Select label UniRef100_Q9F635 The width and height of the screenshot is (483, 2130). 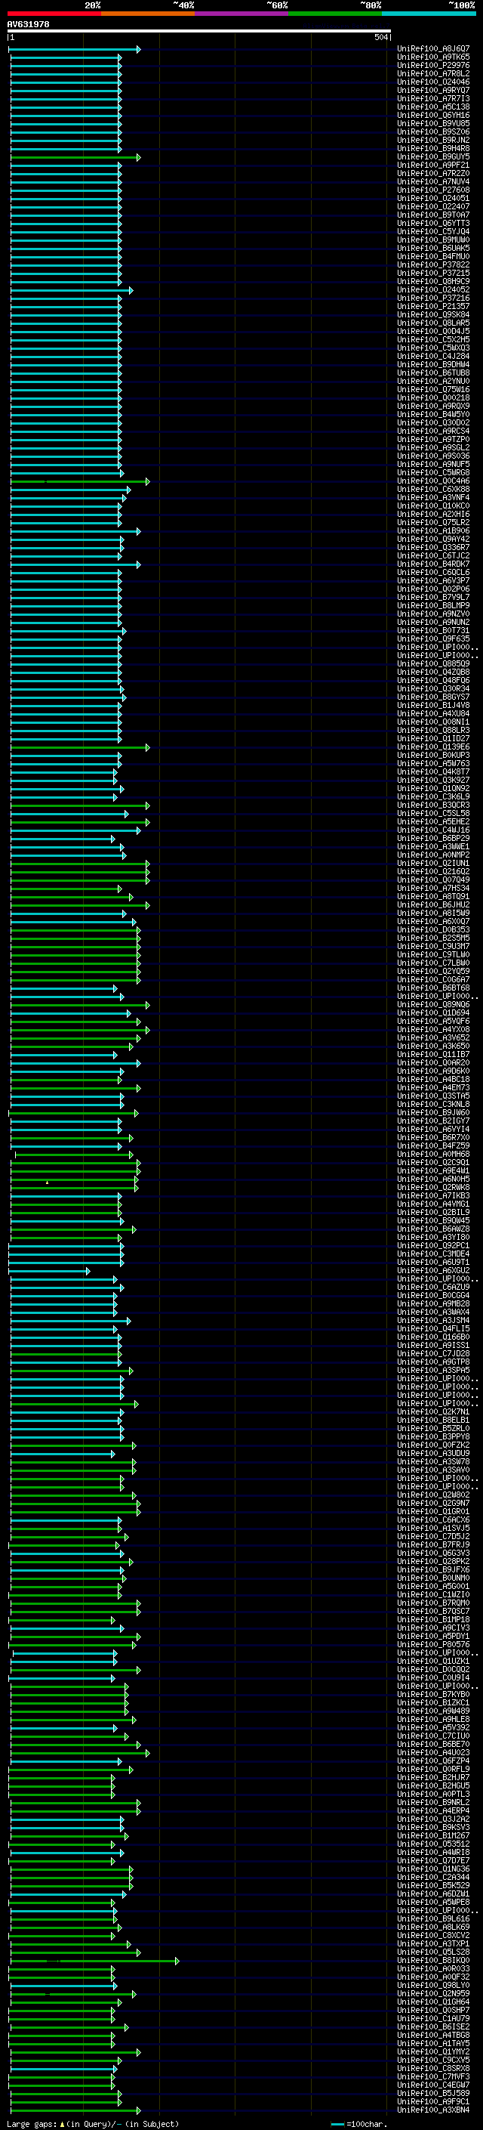[x=433, y=639]
